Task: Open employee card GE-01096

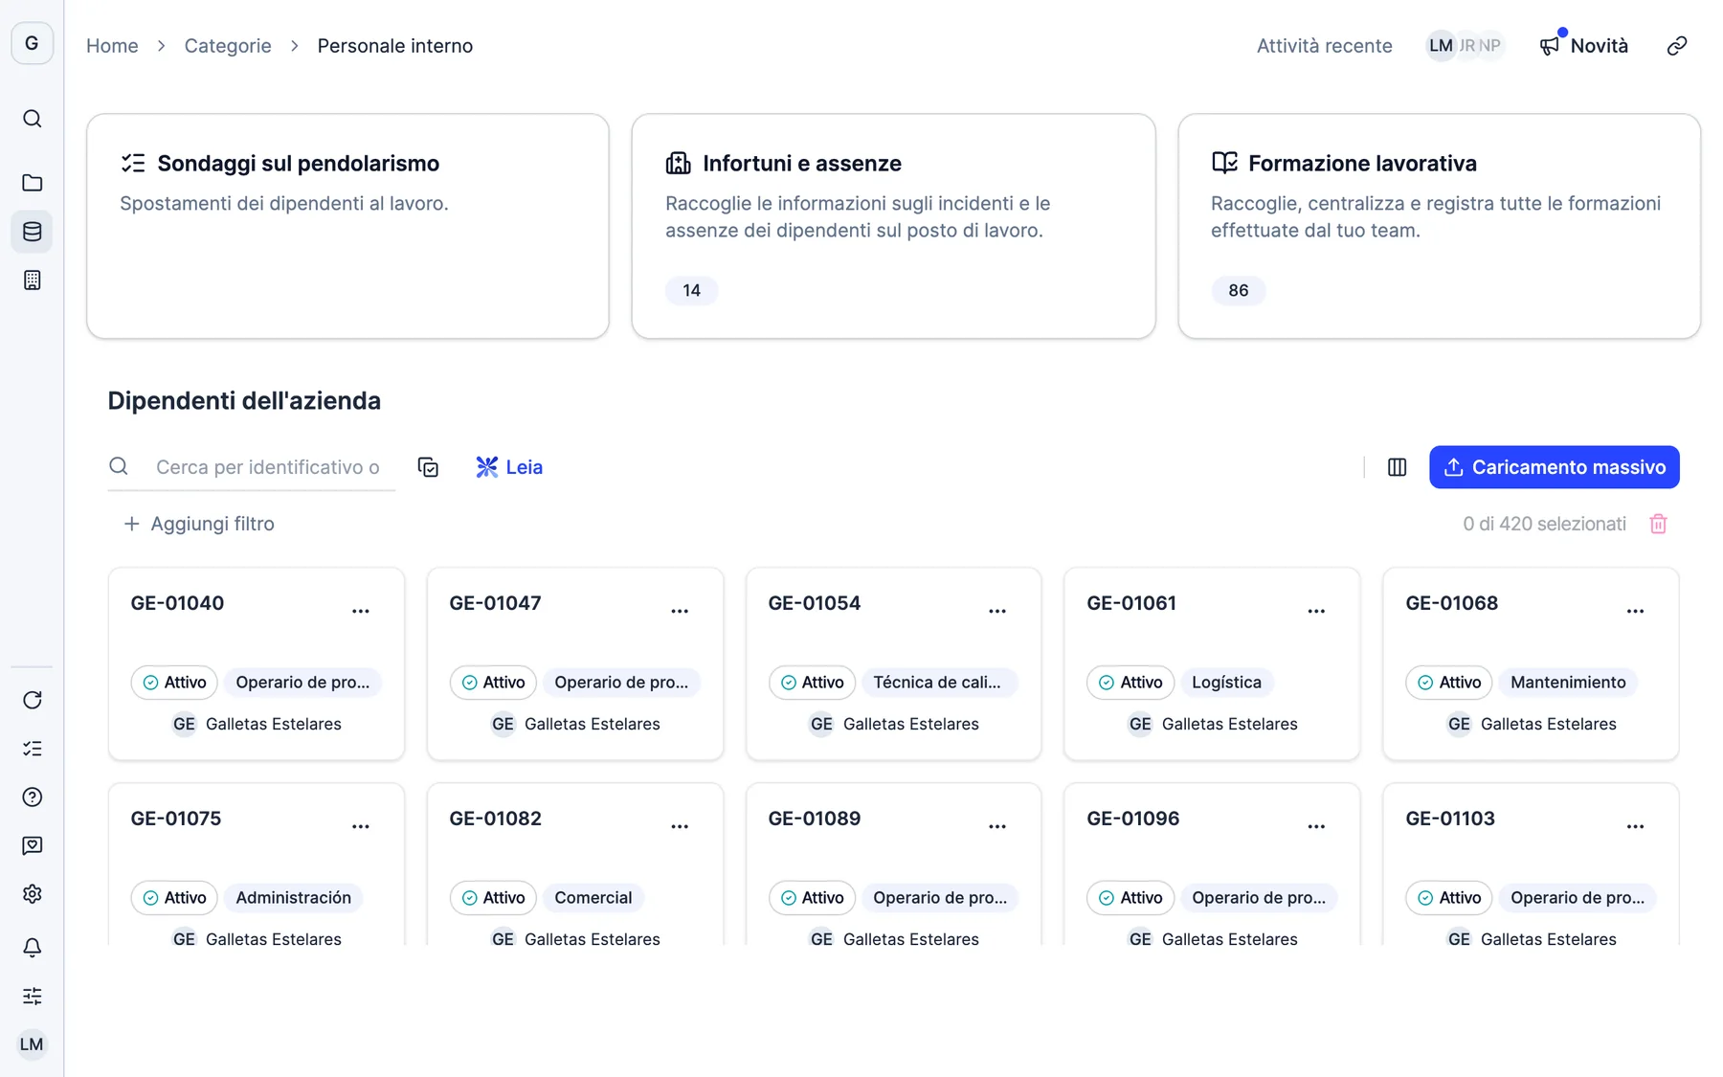Action: tap(1212, 864)
